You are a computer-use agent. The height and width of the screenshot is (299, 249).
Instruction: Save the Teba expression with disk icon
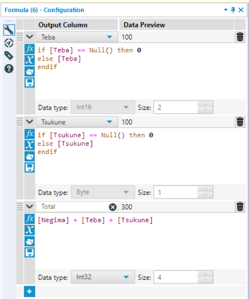point(29,83)
